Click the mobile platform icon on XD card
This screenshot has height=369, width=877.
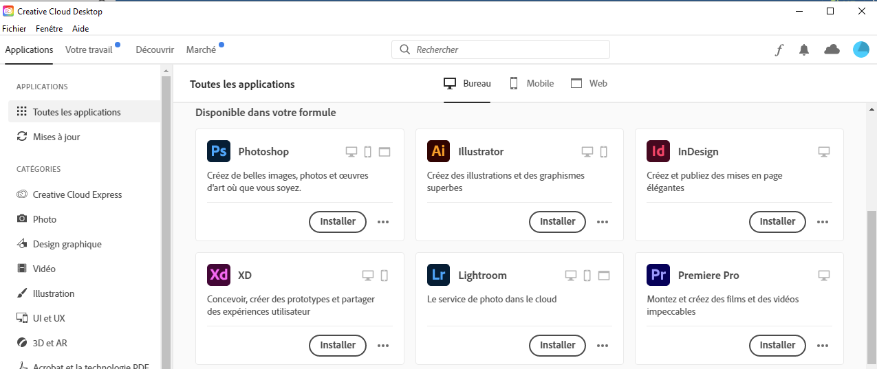pyautogui.click(x=385, y=276)
